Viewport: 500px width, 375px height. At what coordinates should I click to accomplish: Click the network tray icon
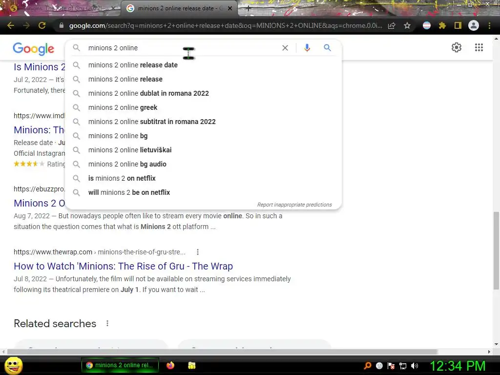click(403, 366)
